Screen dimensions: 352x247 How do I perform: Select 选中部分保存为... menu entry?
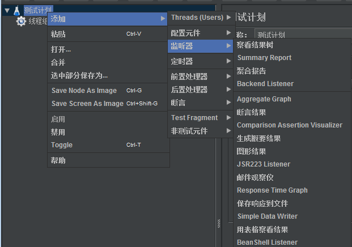[x=107, y=75]
